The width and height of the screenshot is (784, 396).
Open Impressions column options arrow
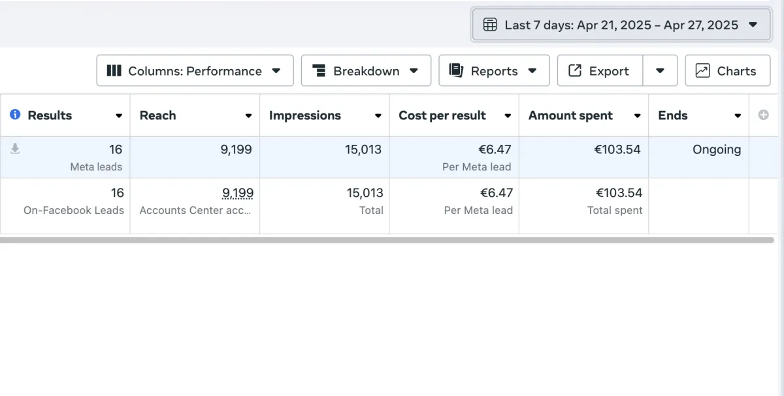pos(378,116)
